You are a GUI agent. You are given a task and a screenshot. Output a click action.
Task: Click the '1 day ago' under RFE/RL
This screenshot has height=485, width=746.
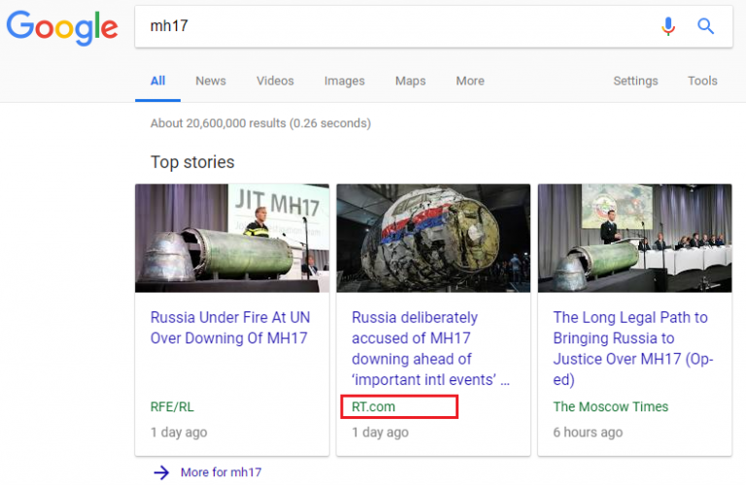point(179,433)
